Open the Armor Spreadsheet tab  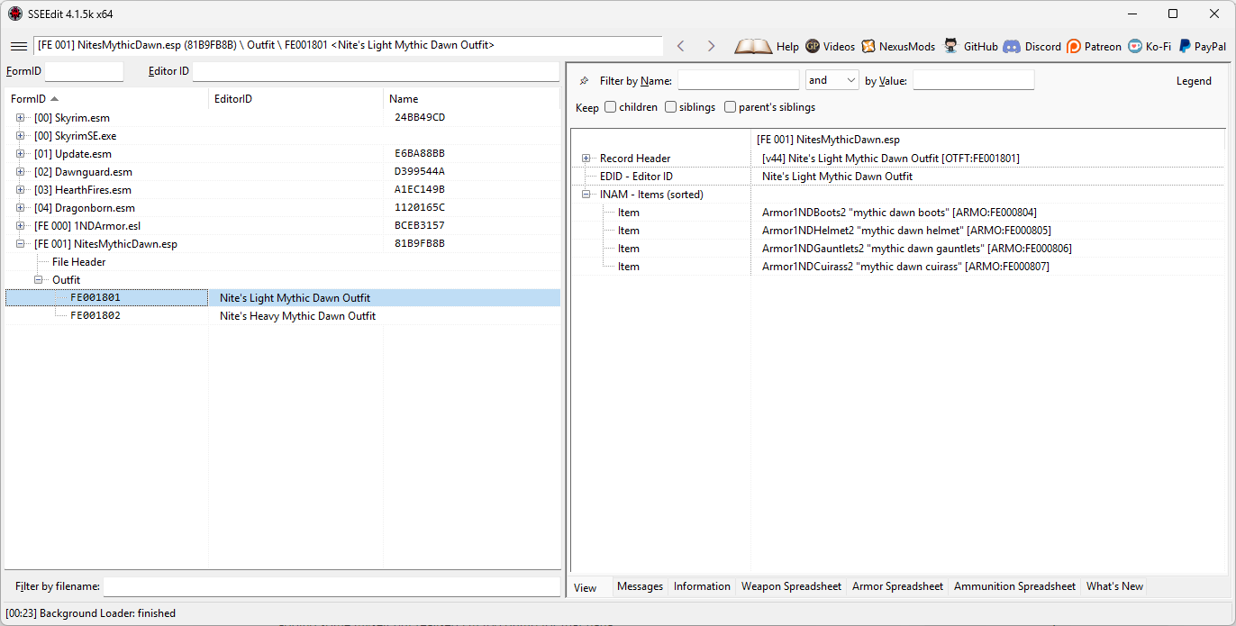tap(897, 586)
